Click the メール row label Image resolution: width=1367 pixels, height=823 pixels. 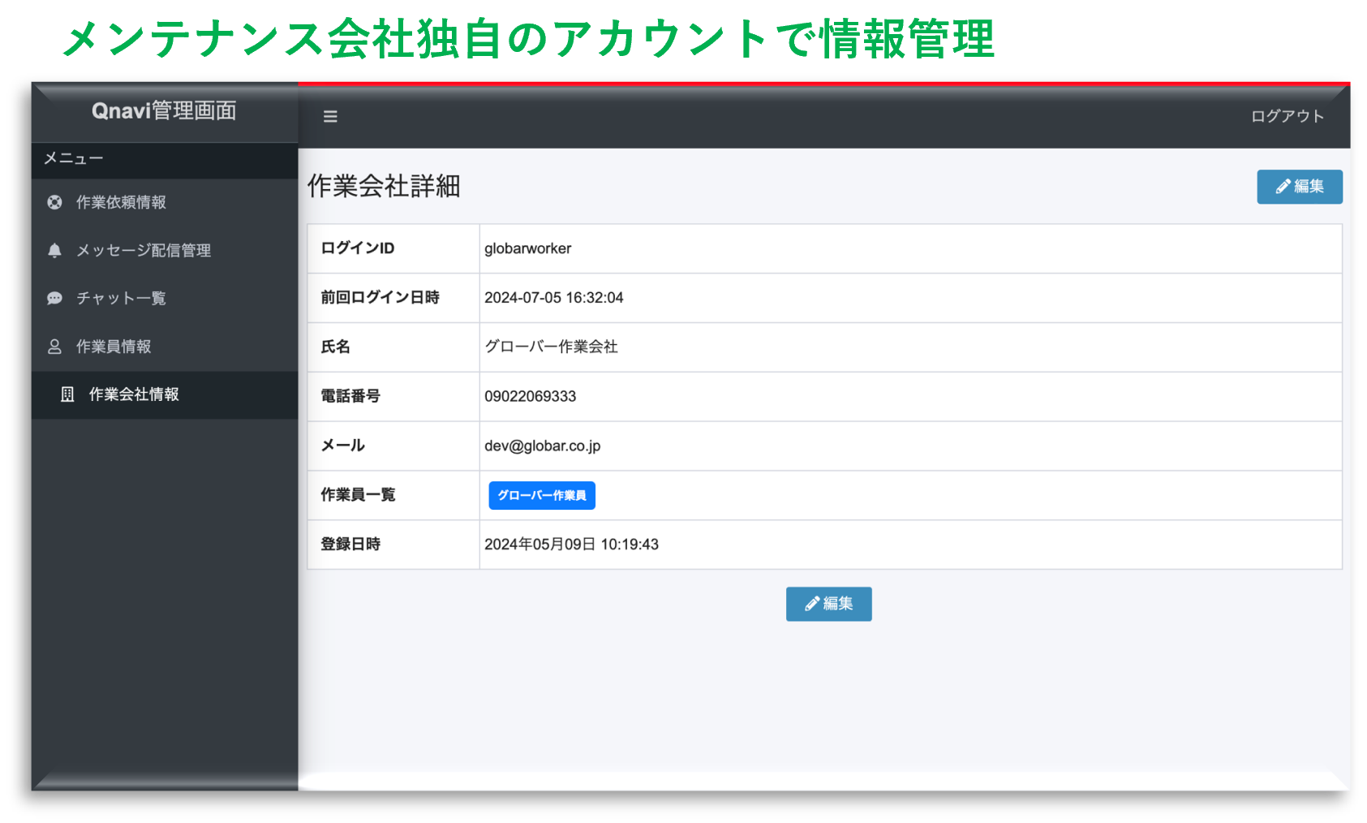(342, 446)
